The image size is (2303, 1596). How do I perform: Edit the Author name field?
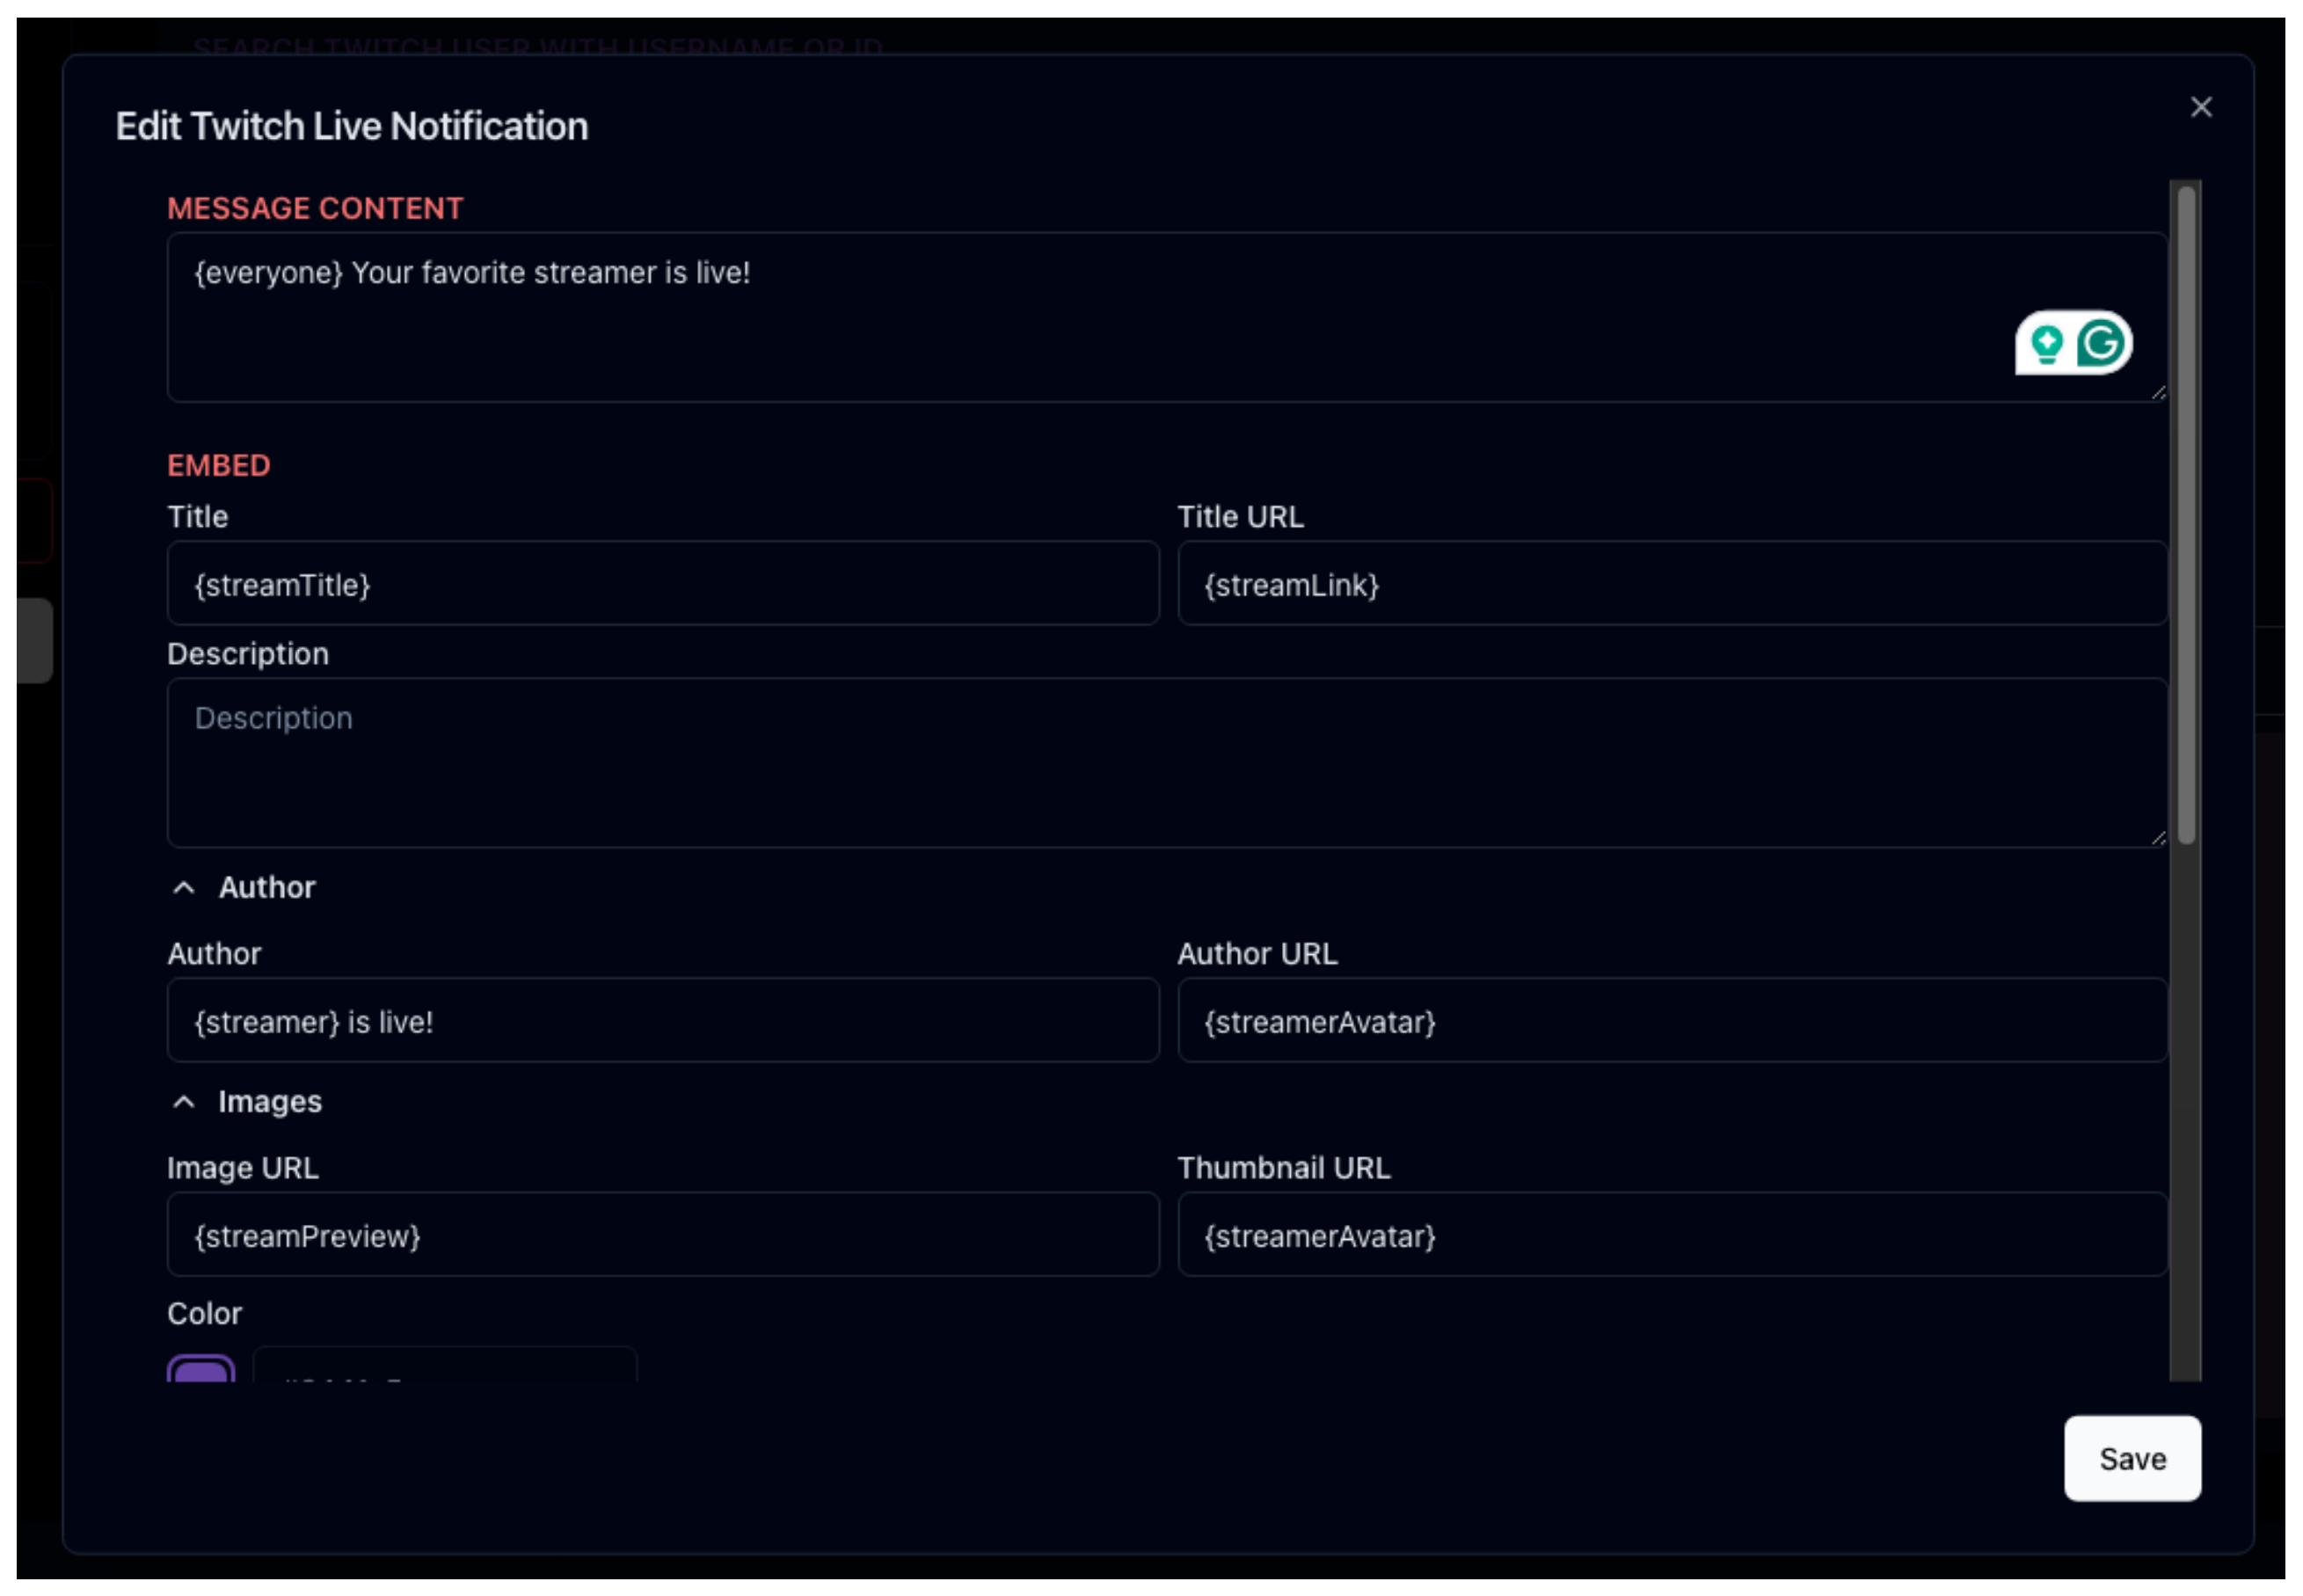tap(663, 1020)
